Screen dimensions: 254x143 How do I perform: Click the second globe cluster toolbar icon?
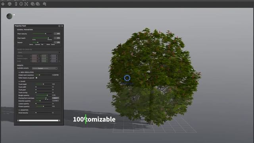point(38,4)
